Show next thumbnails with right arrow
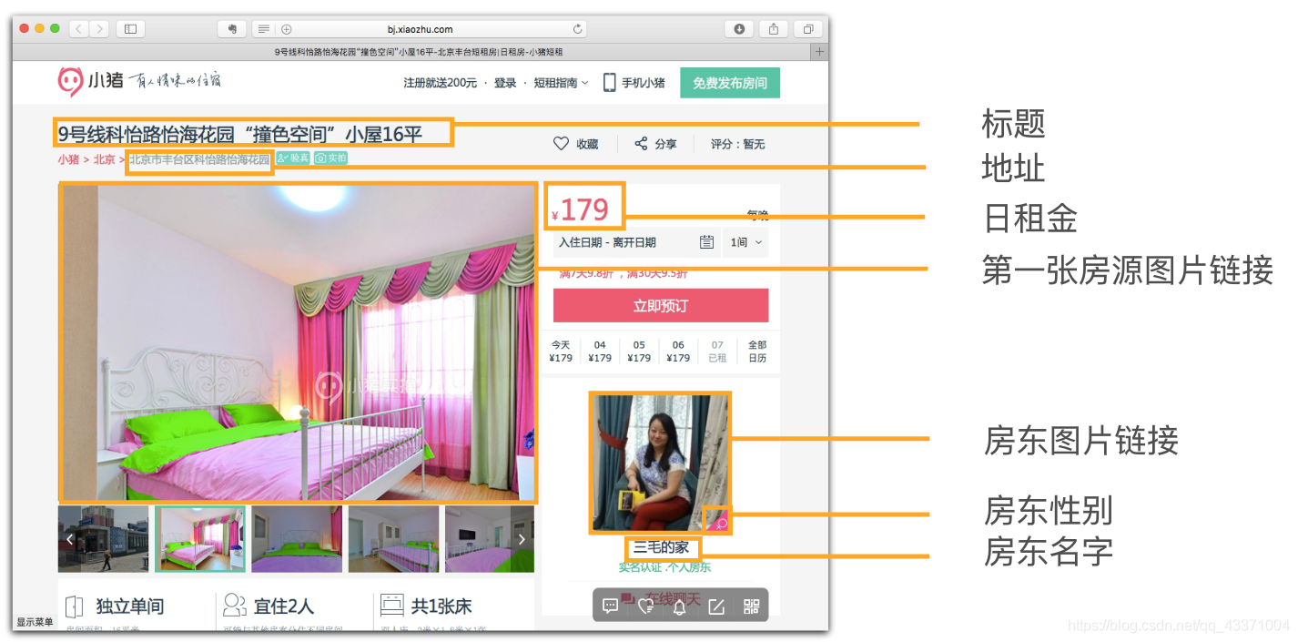The image size is (1298, 642). click(x=522, y=539)
